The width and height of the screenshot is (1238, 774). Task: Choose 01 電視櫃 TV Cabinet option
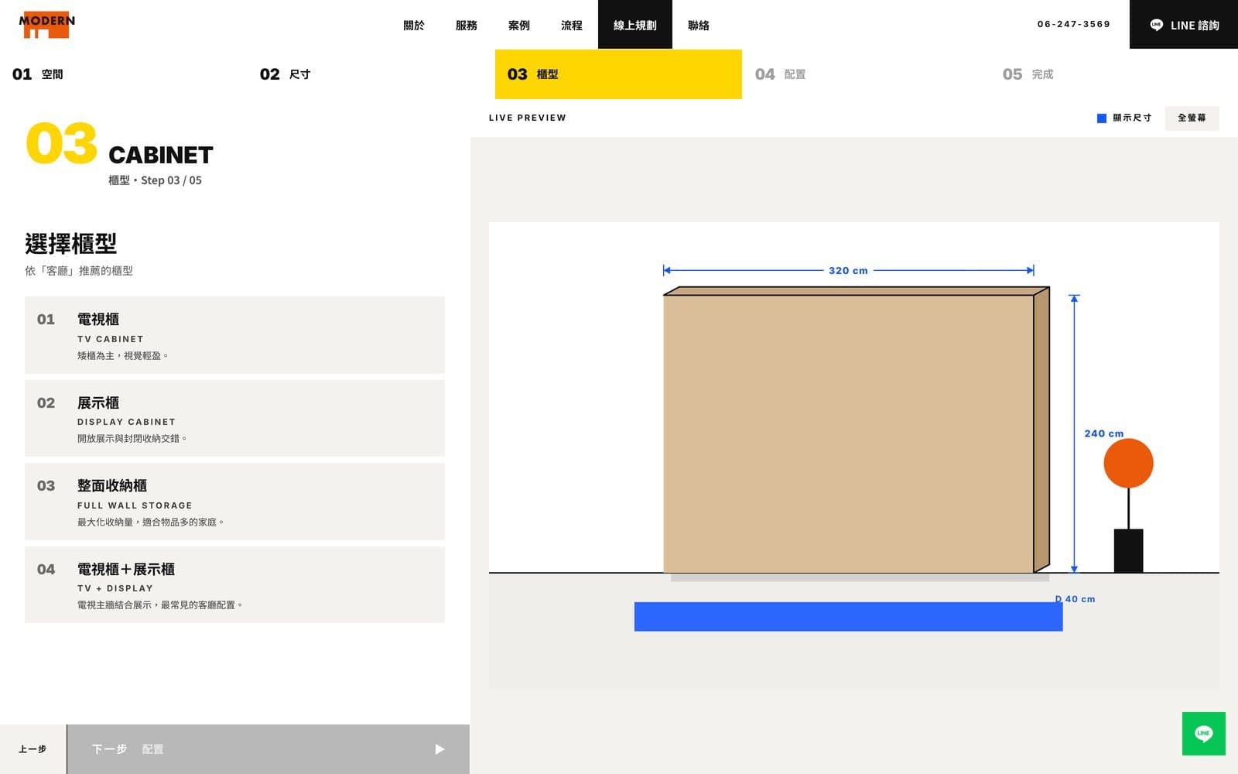tap(234, 335)
